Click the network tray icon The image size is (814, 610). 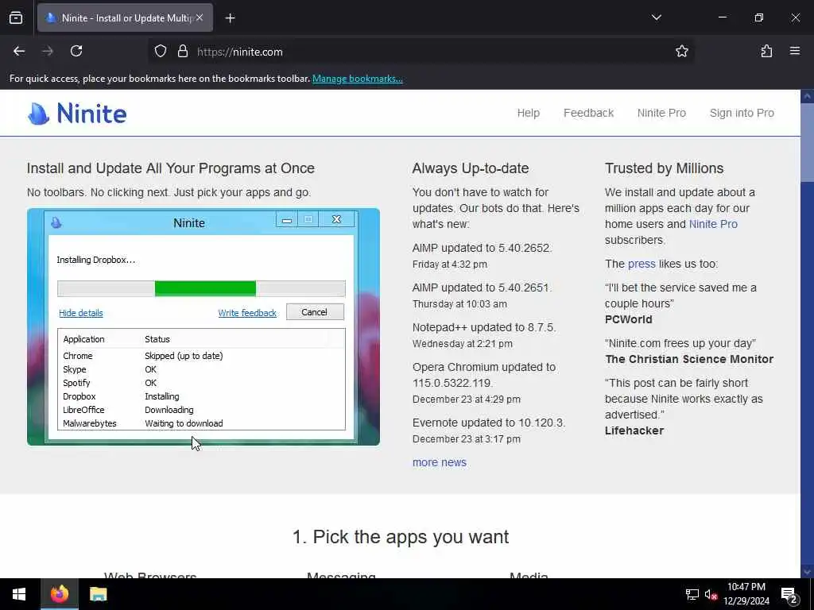click(x=692, y=594)
